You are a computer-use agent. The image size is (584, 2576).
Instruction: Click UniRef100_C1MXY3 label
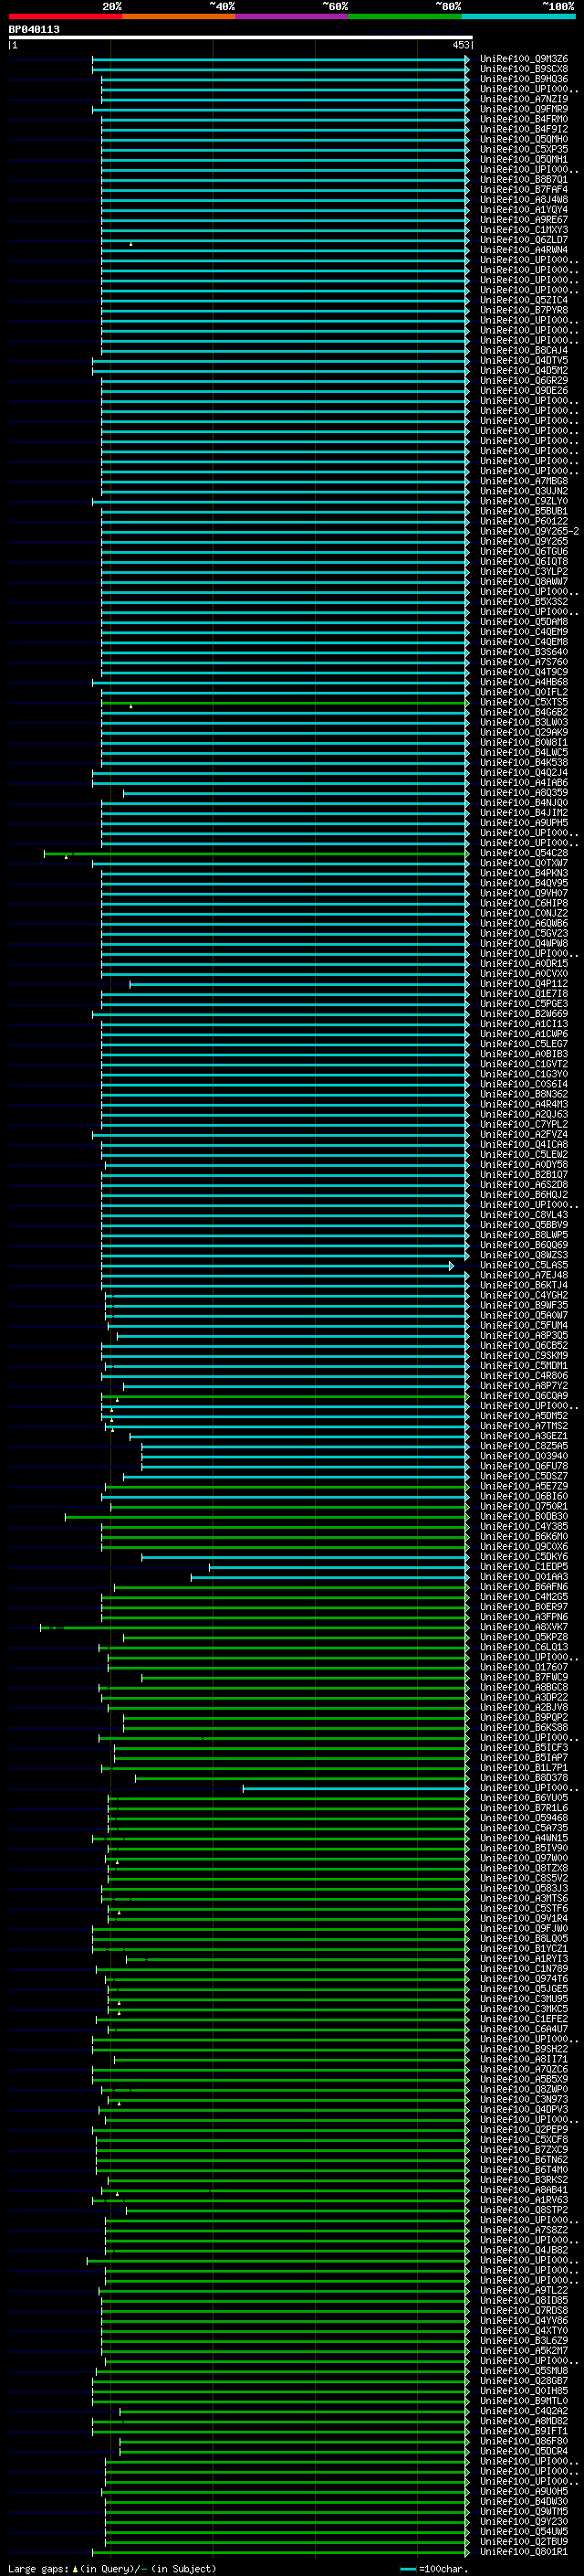[x=523, y=230]
